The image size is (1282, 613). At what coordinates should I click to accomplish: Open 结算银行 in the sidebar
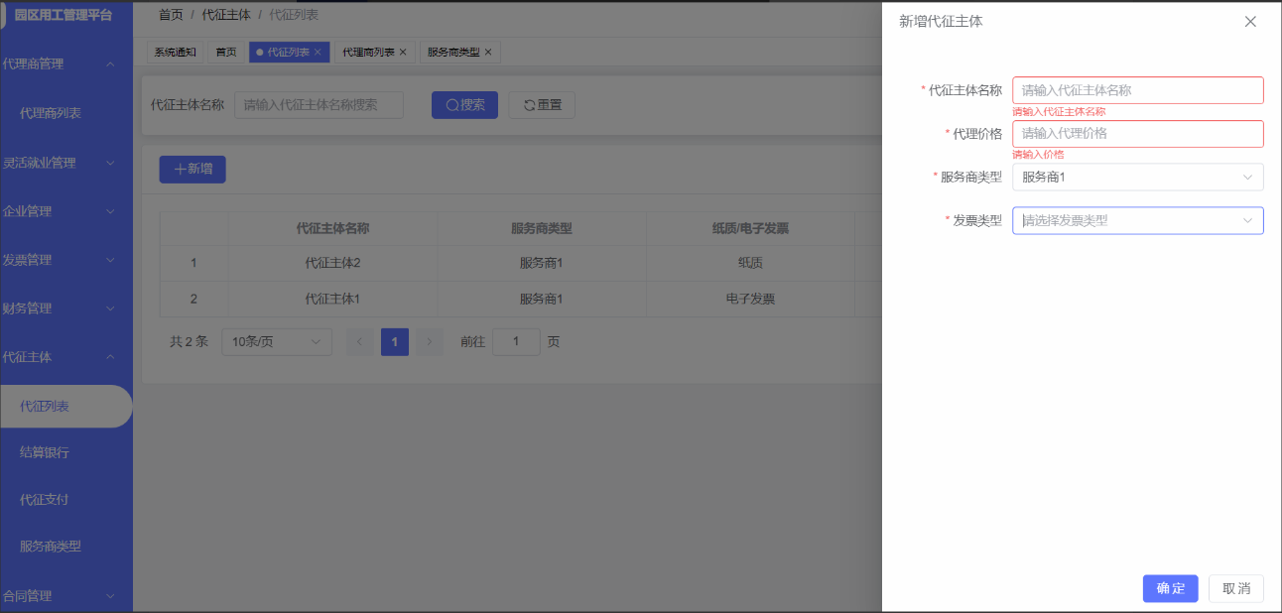(45, 452)
